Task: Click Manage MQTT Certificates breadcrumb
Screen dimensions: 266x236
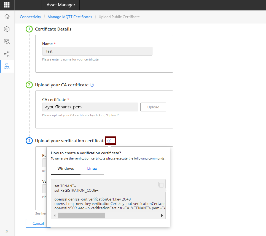Action: pyautogui.click(x=70, y=17)
